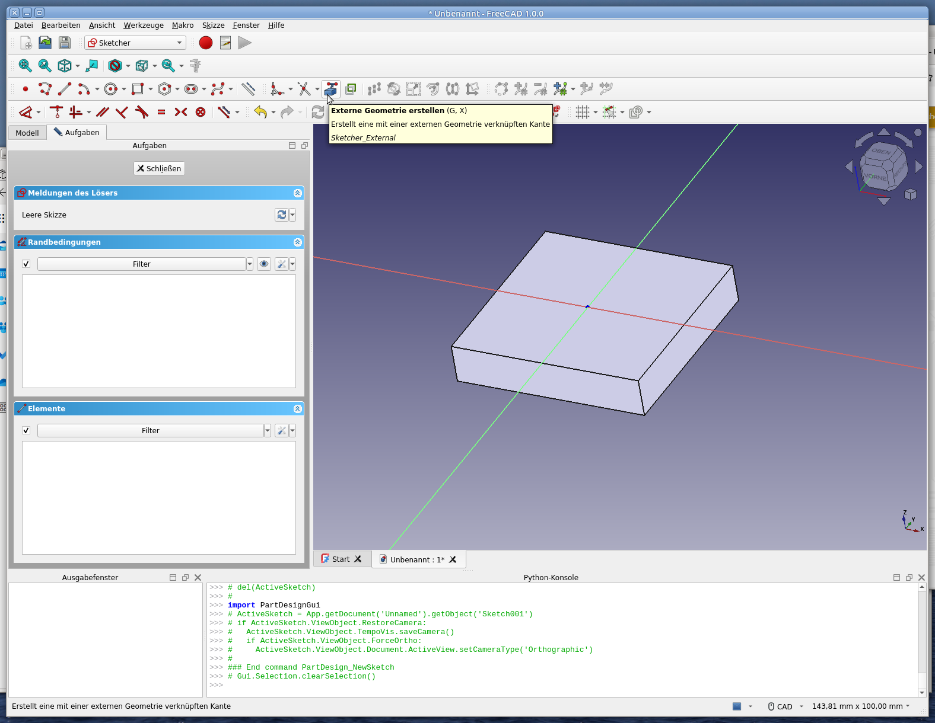The width and height of the screenshot is (935, 723).
Task: Apply the Horizontal/Vertical constraint
Action: pyautogui.click(x=75, y=112)
